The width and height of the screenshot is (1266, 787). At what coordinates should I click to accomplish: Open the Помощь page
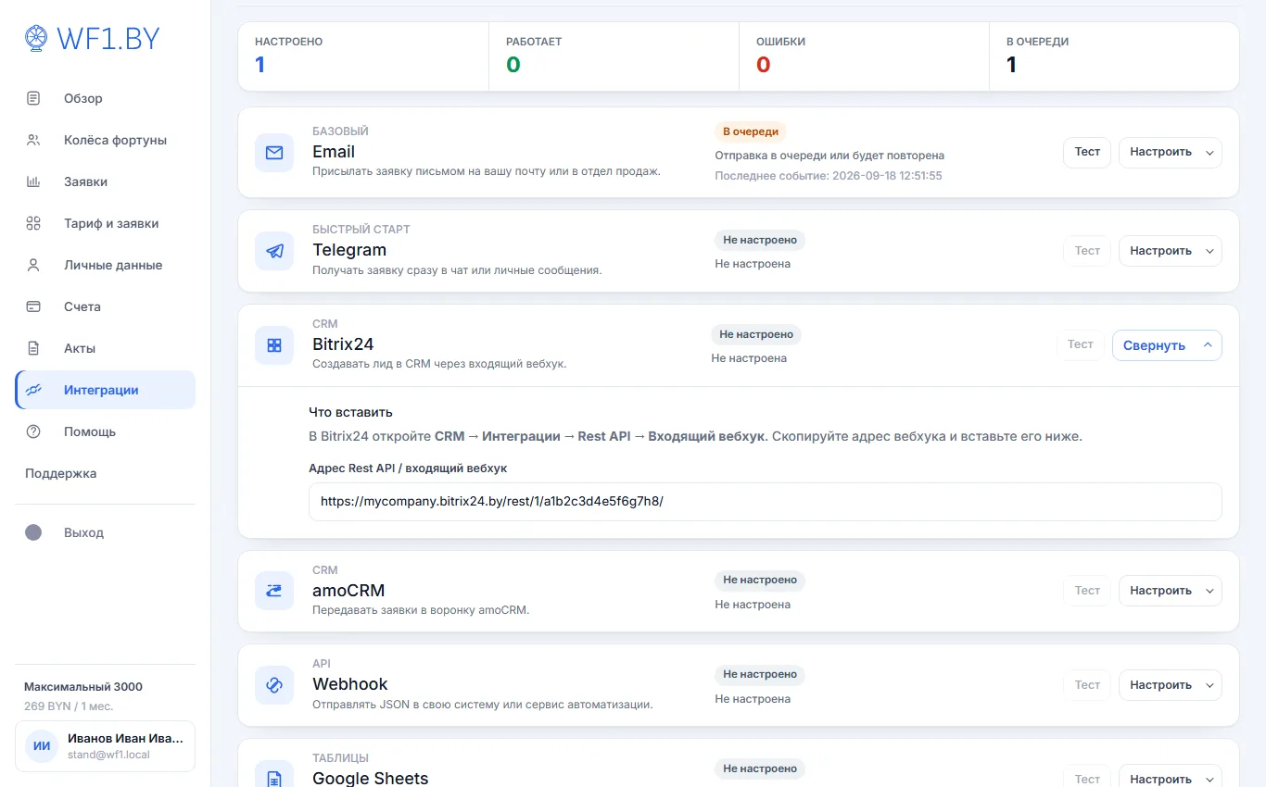pos(106,431)
